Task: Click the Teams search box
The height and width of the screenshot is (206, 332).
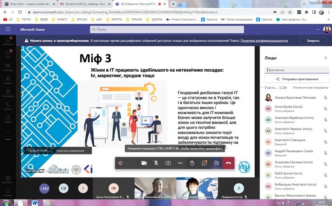Action: tap(167, 29)
